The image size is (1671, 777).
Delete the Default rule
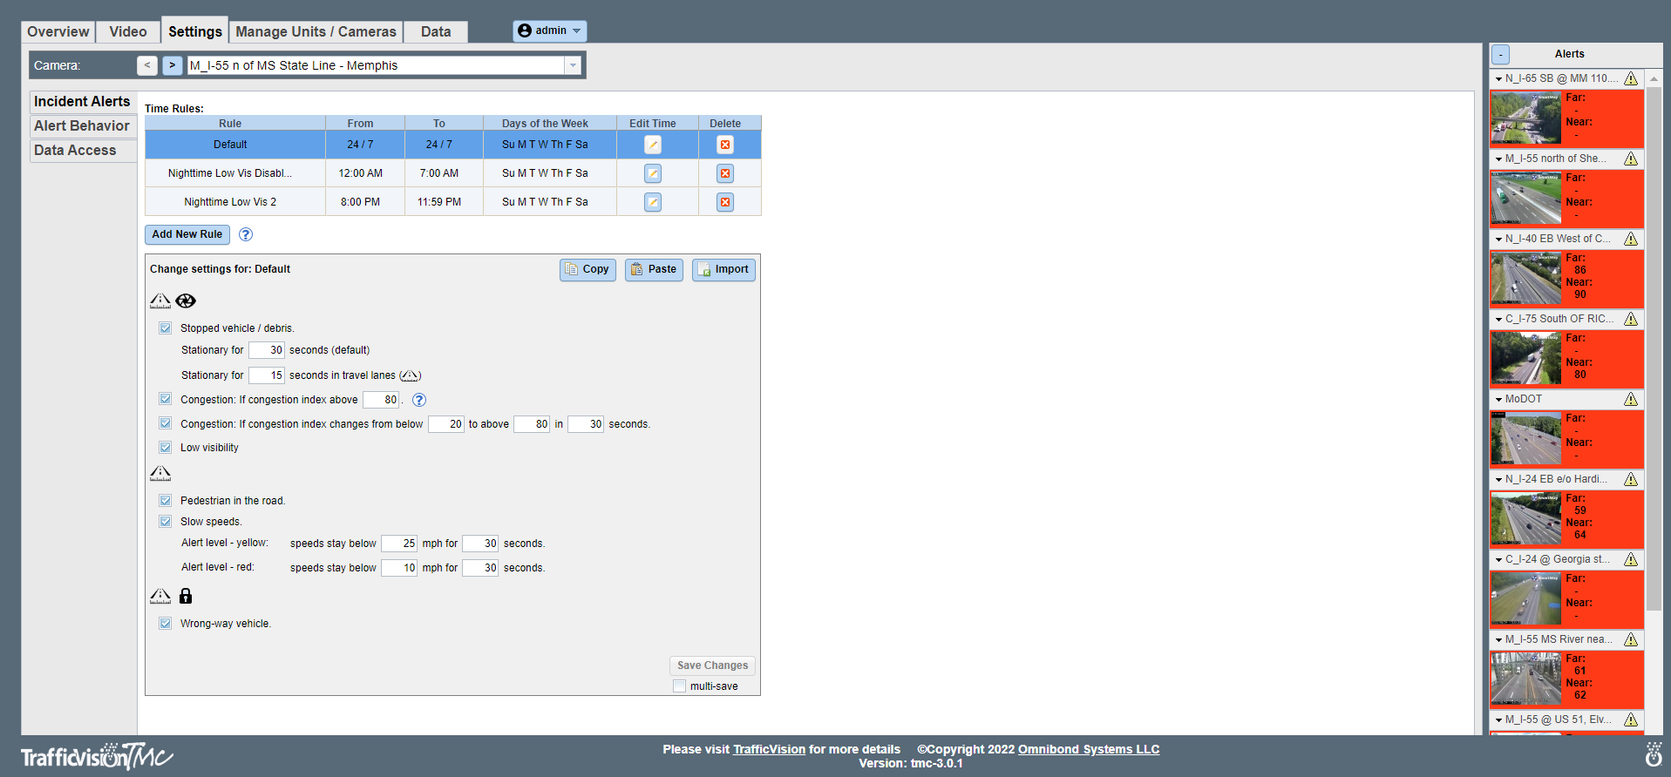(x=725, y=145)
